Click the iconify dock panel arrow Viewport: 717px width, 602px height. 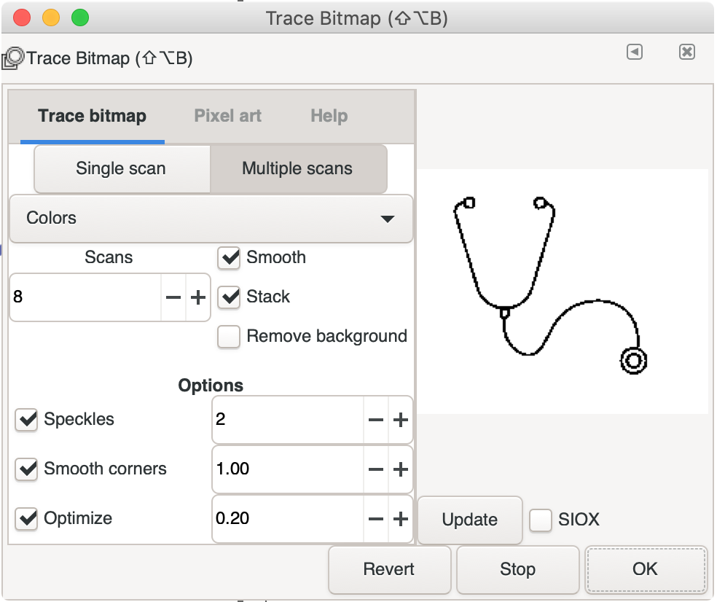(x=634, y=52)
